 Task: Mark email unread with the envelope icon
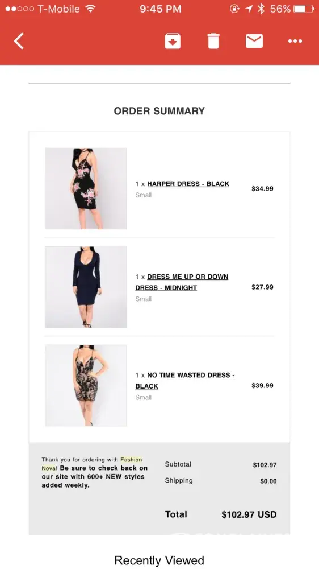tap(254, 40)
